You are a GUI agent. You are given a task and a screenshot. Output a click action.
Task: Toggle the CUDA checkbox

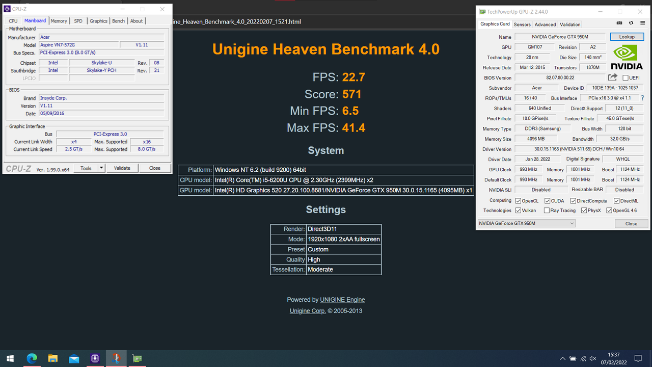click(x=548, y=201)
